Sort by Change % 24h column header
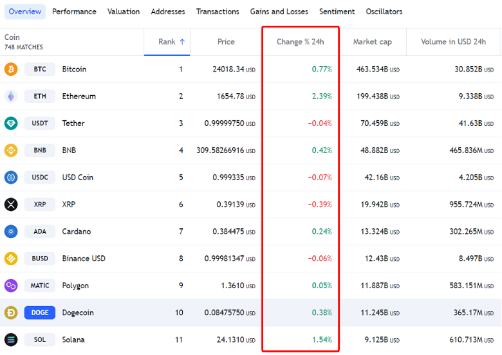 (301, 42)
